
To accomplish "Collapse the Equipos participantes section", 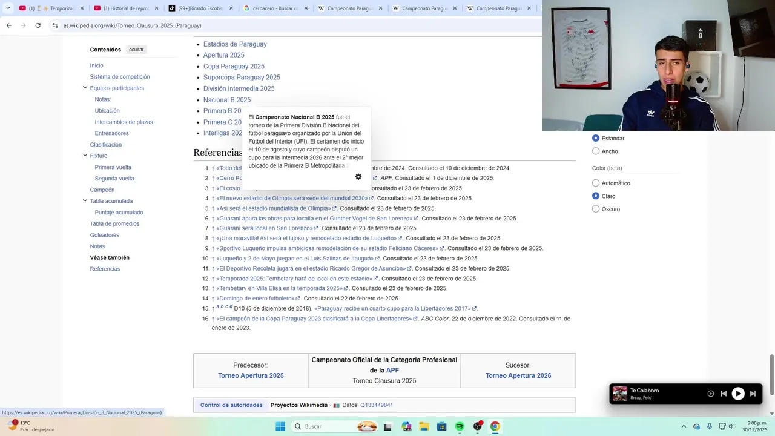I will 85,88.
